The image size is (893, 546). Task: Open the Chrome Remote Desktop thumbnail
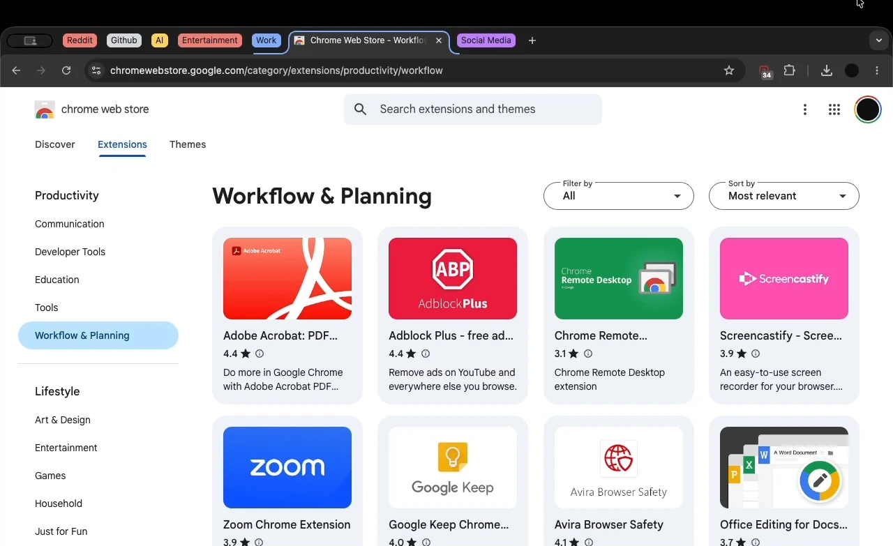(619, 278)
